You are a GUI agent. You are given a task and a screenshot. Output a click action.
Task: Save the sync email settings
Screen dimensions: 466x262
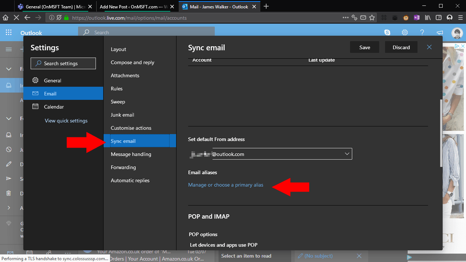365,47
